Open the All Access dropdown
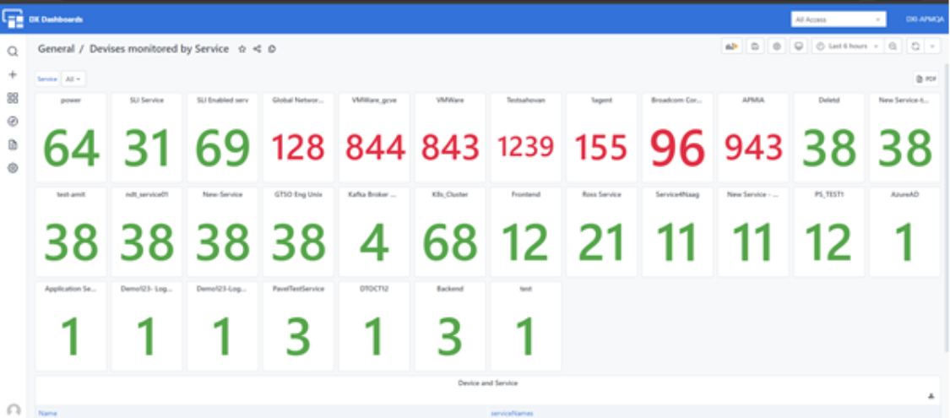Image resolution: width=950 pixels, height=418 pixels. tap(839, 19)
